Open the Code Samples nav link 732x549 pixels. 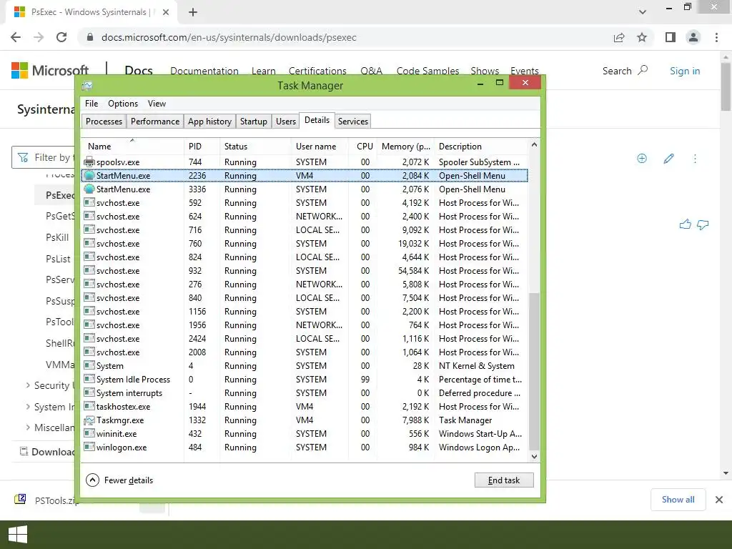(x=427, y=71)
